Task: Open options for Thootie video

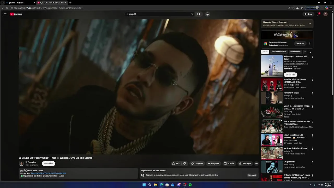Action: (312, 149)
